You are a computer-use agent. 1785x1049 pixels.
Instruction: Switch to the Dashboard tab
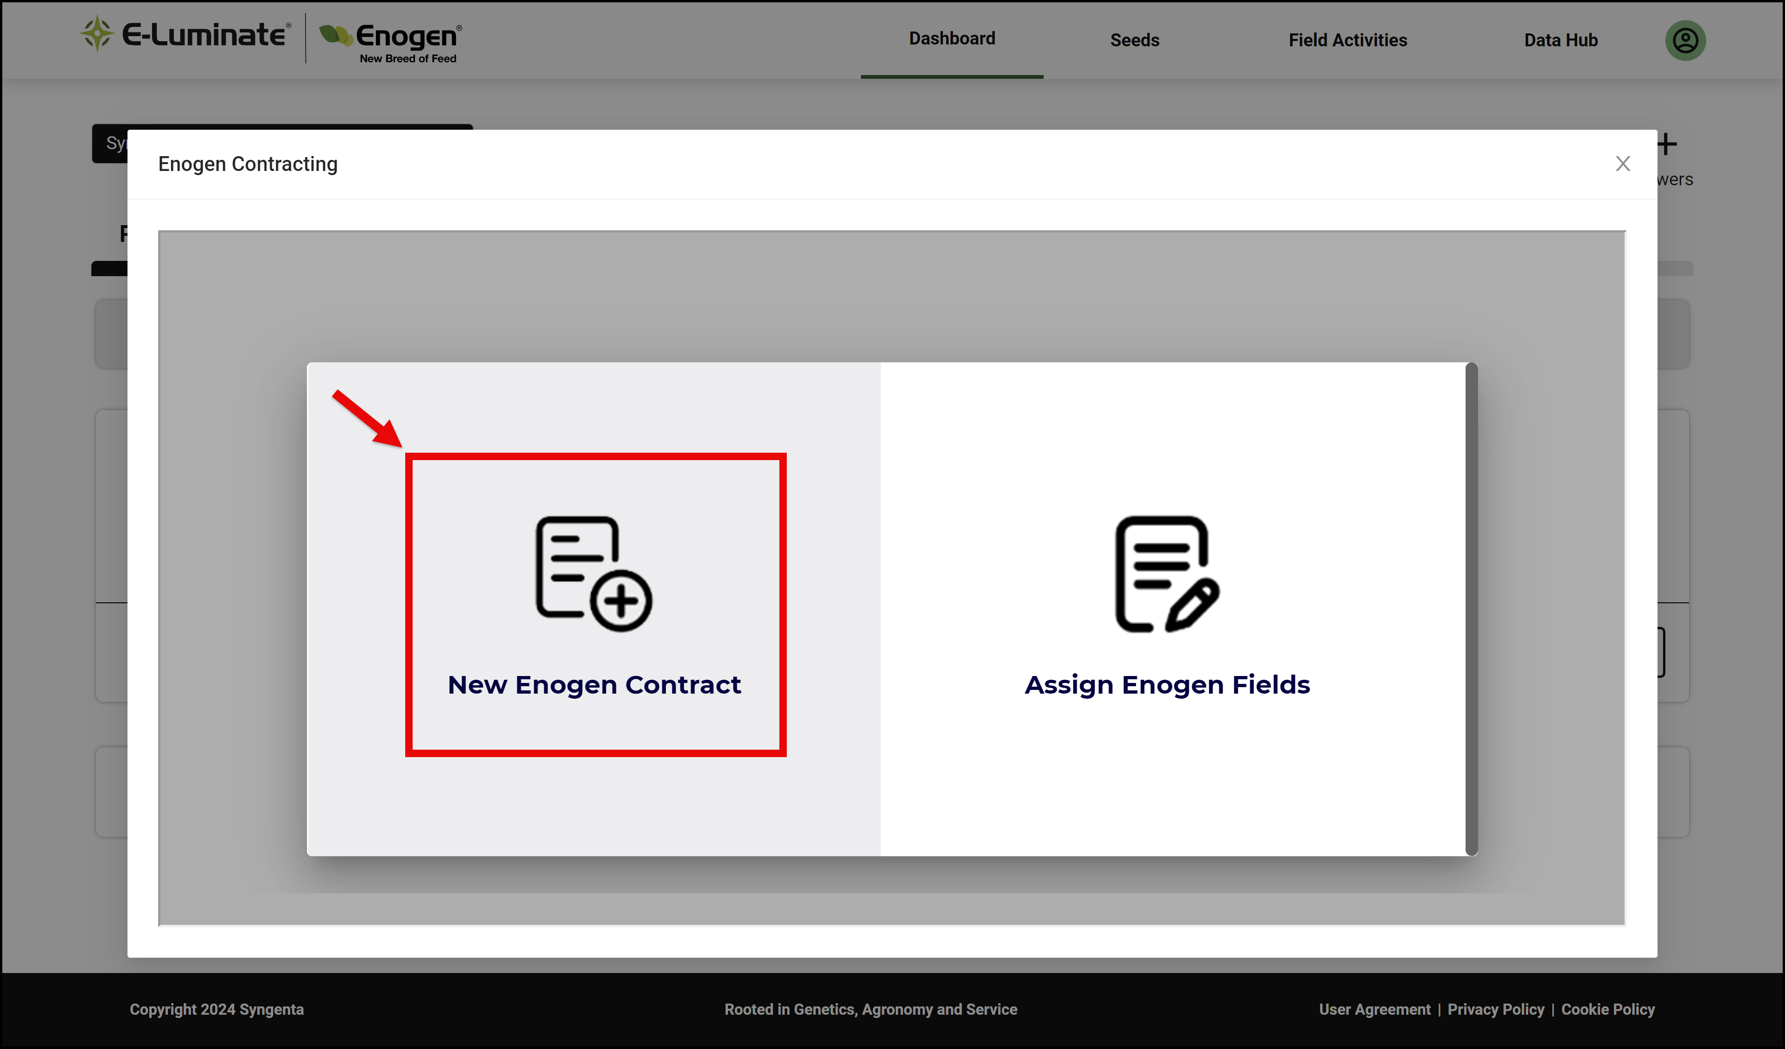952,39
